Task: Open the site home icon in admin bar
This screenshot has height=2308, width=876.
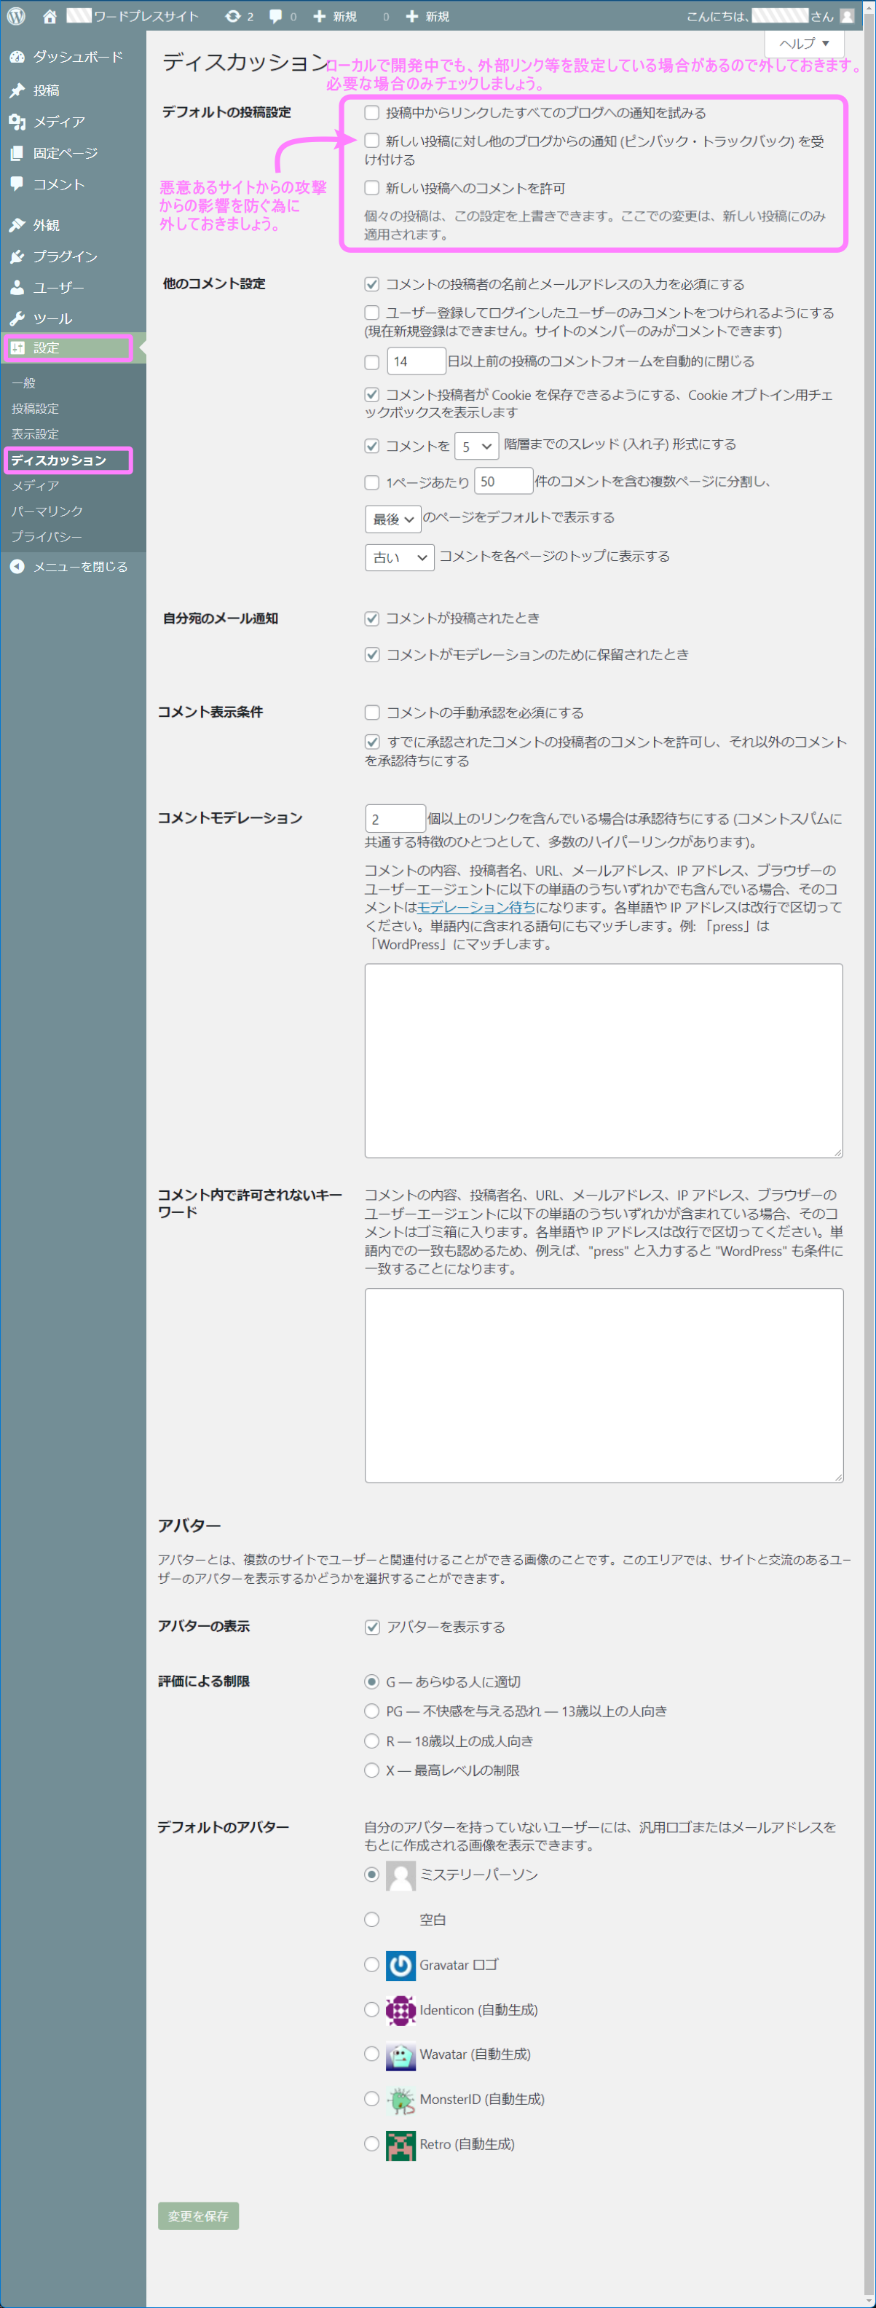Action: click(x=50, y=16)
